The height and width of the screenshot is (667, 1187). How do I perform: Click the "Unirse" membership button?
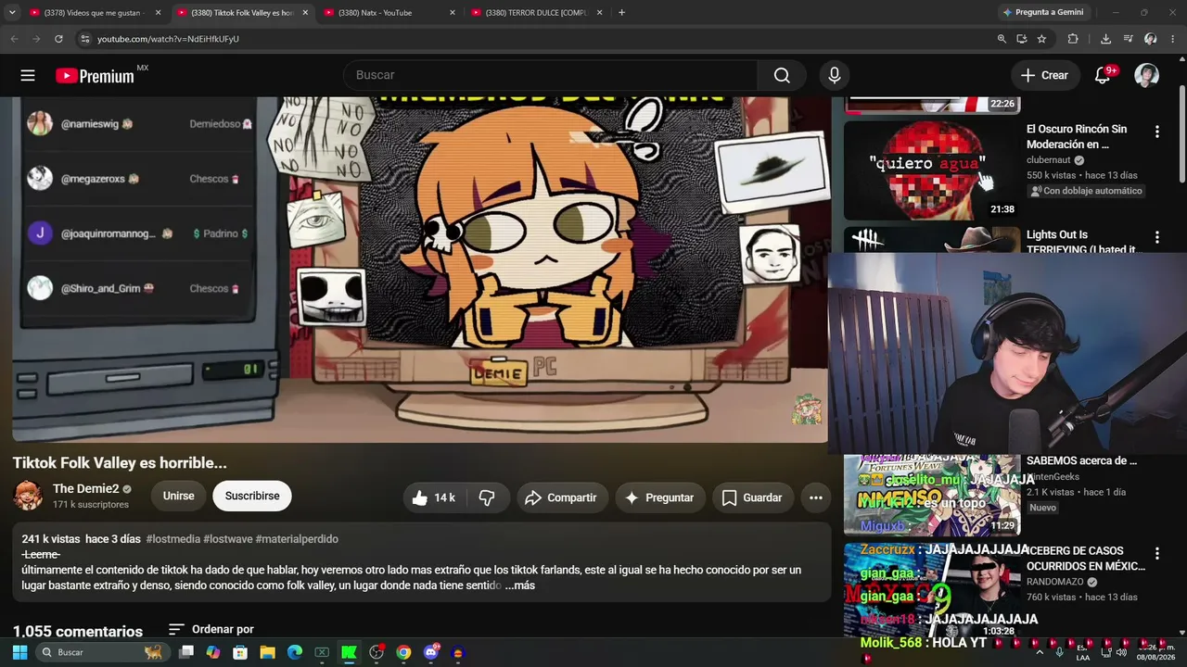tap(179, 497)
